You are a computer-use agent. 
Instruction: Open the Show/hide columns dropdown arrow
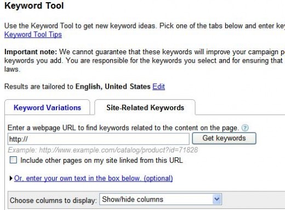(x=217, y=199)
